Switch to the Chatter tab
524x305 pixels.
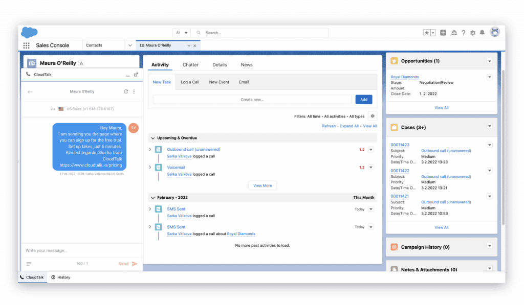point(190,65)
